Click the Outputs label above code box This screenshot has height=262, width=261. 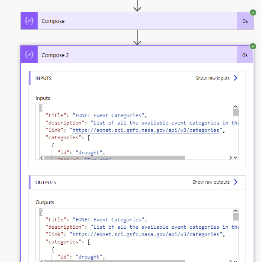pyautogui.click(x=45, y=202)
